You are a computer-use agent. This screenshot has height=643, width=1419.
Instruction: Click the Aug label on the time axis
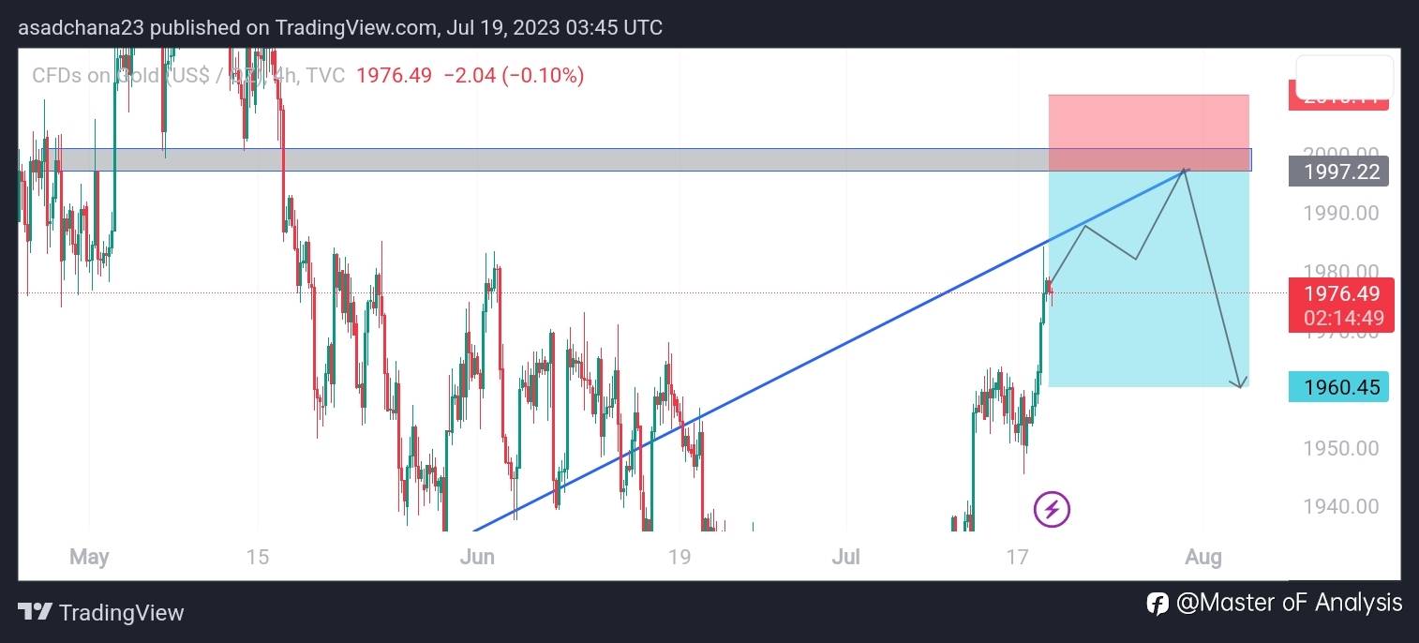(1203, 558)
